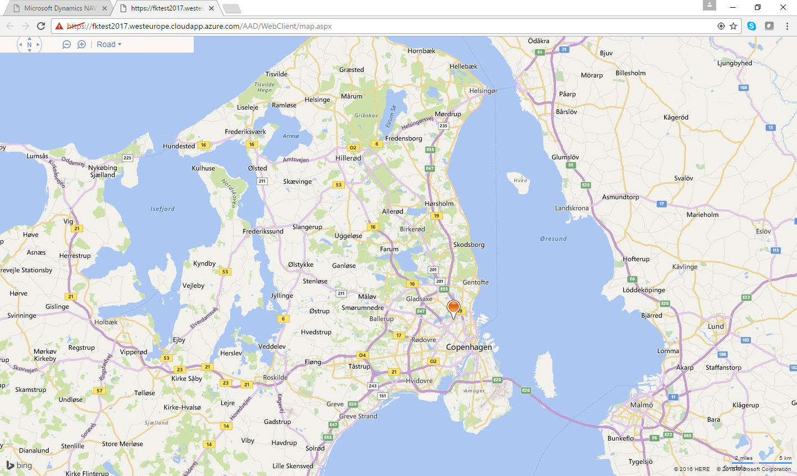Pan map east with compass right arrow

[38, 44]
